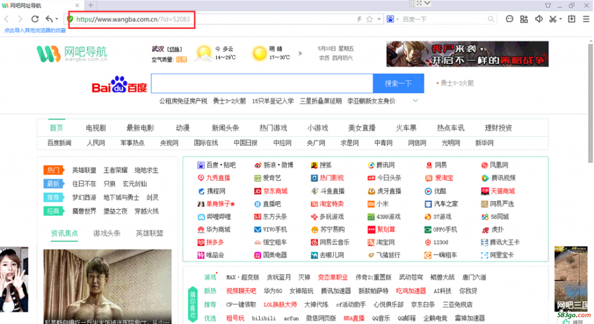Click the 王者荣耀 hot game link
The height and width of the screenshot is (324, 594).
pyautogui.click(x=115, y=170)
